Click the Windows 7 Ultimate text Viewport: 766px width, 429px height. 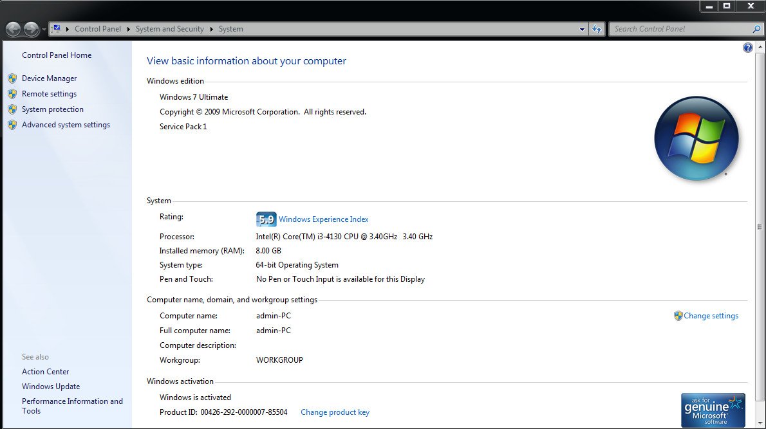tap(194, 97)
